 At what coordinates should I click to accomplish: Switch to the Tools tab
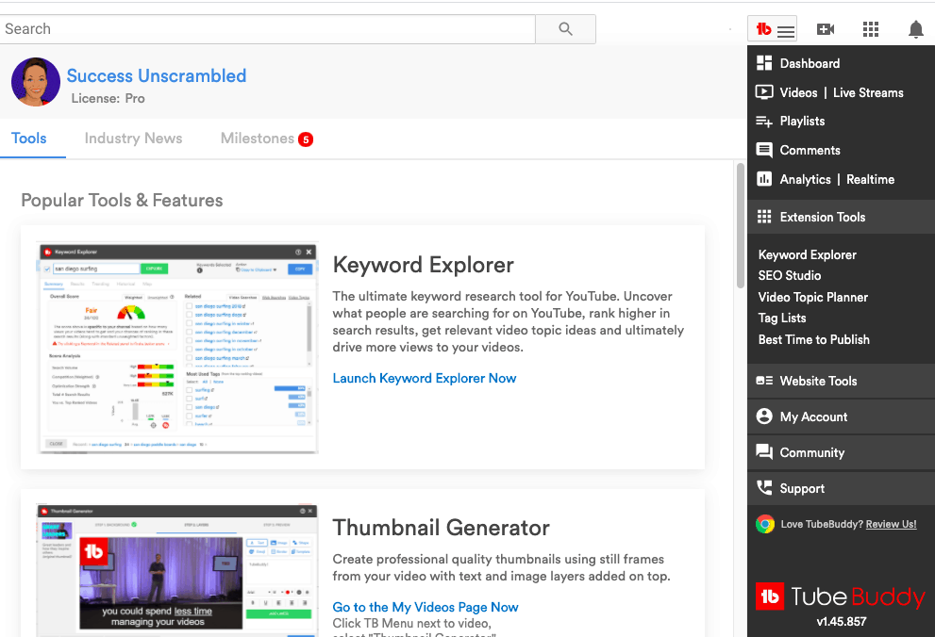point(28,139)
